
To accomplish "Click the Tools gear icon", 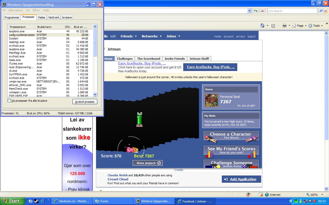I will [310, 26].
